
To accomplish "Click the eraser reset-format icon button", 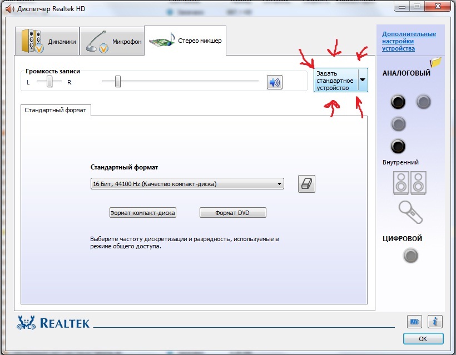I will point(306,184).
